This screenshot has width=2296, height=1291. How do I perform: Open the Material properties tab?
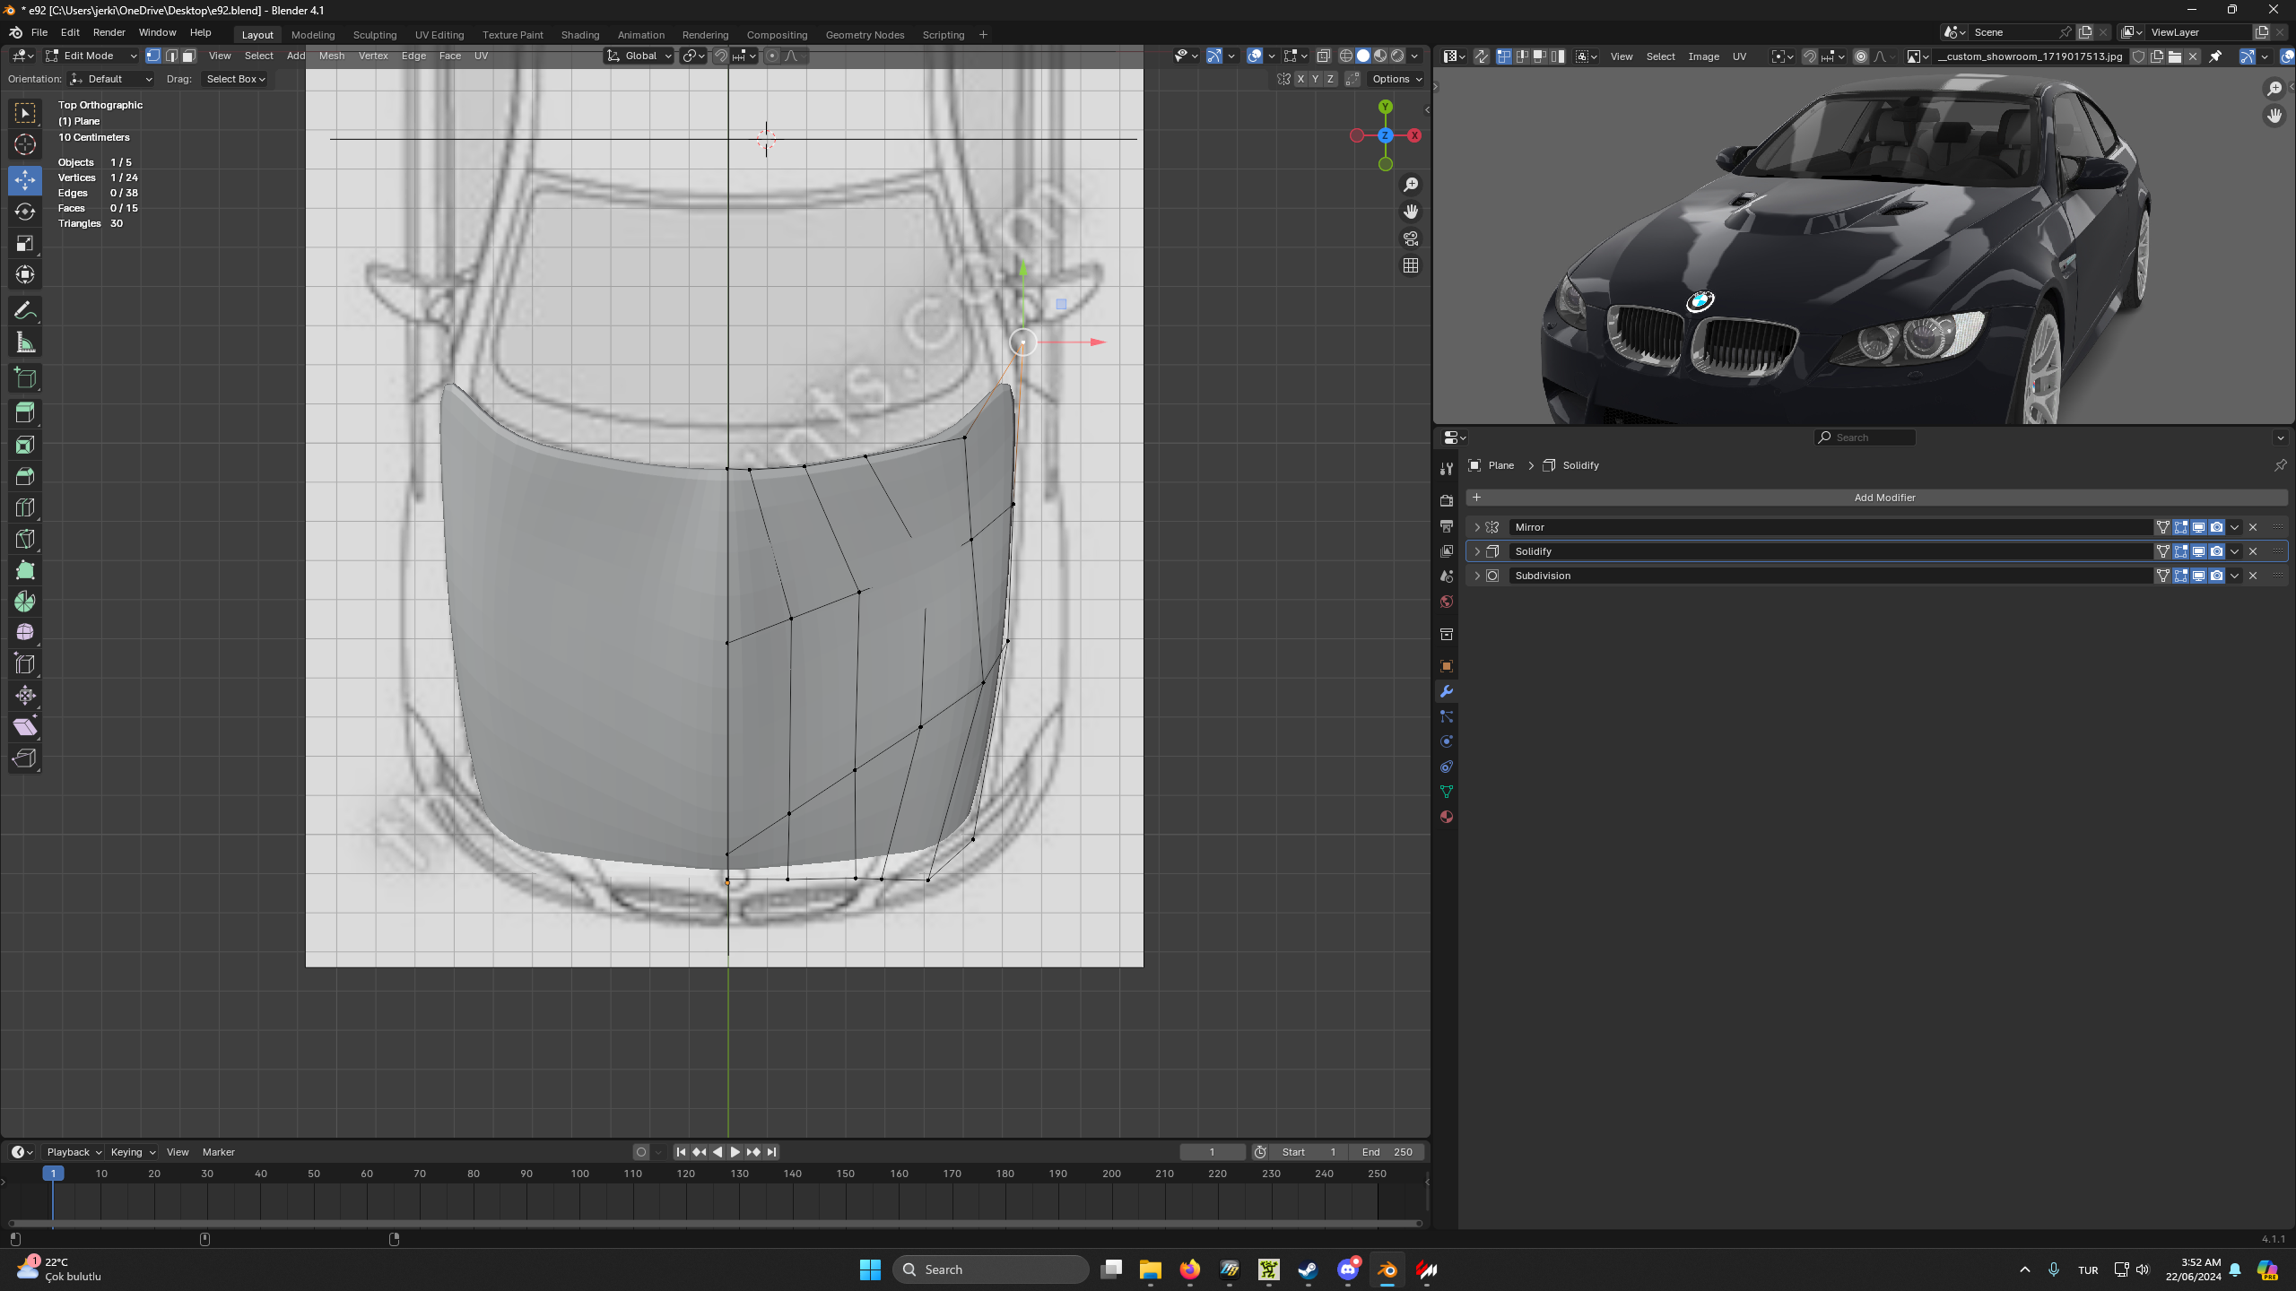pyautogui.click(x=1446, y=817)
